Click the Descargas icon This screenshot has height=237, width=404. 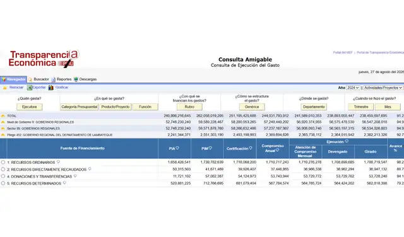click(76, 79)
